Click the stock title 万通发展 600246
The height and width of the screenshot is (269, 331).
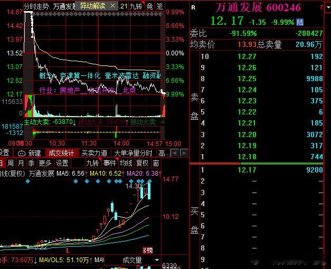tap(258, 7)
